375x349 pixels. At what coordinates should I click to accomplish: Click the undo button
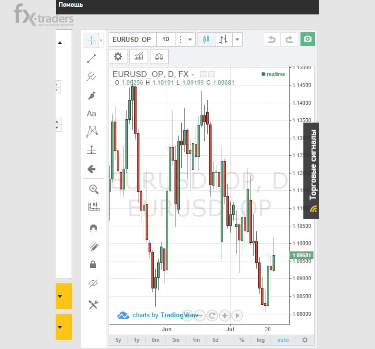click(x=272, y=39)
